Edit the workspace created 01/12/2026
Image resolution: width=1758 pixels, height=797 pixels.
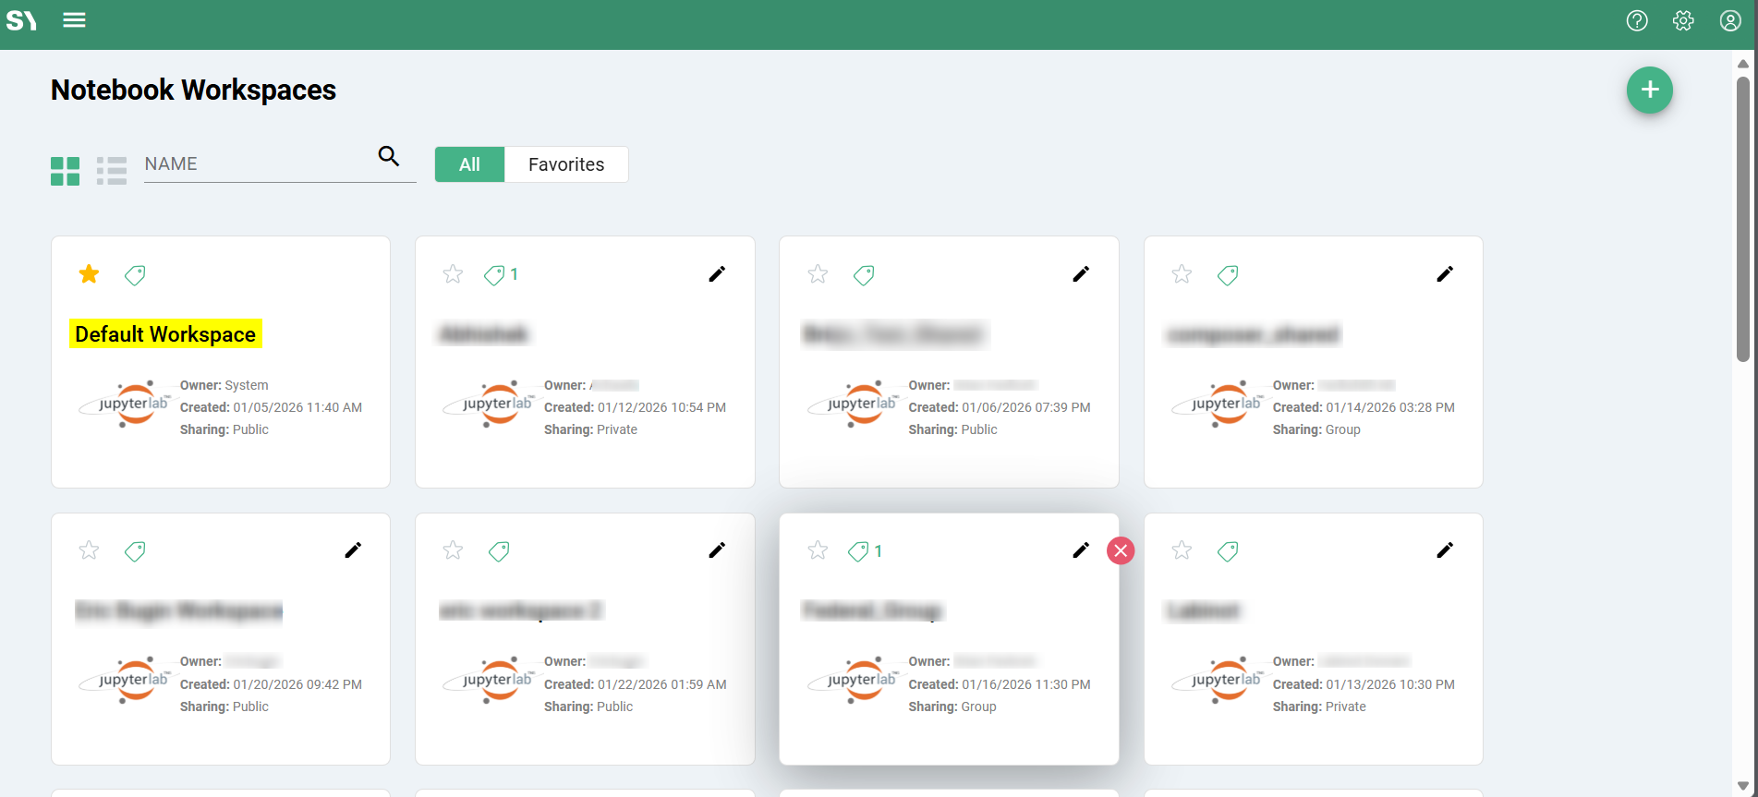click(x=717, y=274)
